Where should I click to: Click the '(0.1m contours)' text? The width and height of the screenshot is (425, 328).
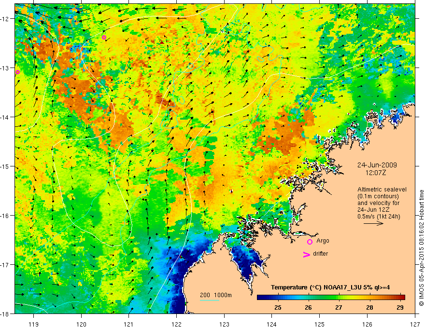coord(378,196)
